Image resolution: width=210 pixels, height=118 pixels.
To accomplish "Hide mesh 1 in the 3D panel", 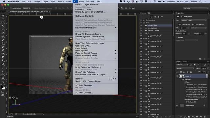I will (141, 33).
